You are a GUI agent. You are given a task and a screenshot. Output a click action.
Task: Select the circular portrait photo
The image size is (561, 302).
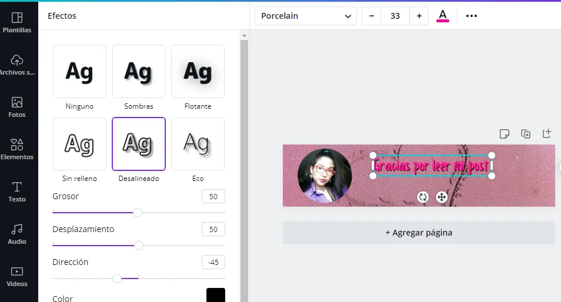325,176
